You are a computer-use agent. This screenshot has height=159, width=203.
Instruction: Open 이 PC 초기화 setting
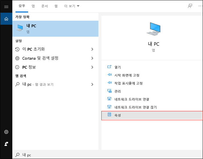(55, 49)
